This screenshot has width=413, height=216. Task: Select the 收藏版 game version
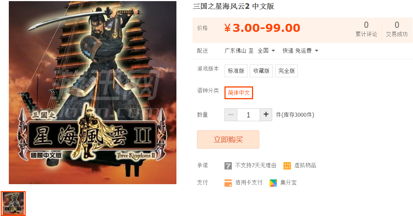261,71
